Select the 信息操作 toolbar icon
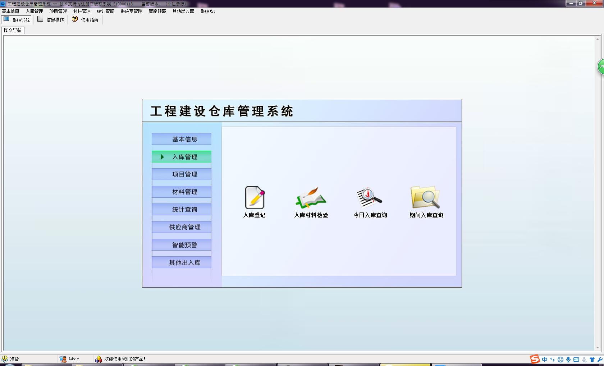Viewport: 604px width, 366px height. (50, 20)
